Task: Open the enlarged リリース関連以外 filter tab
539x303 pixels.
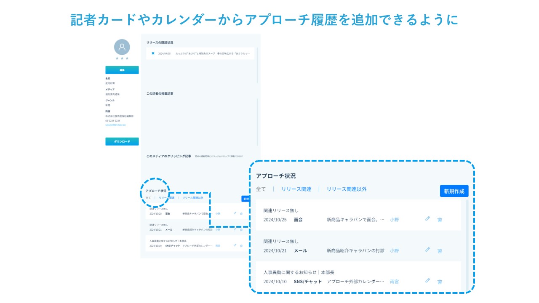Action: click(346, 189)
